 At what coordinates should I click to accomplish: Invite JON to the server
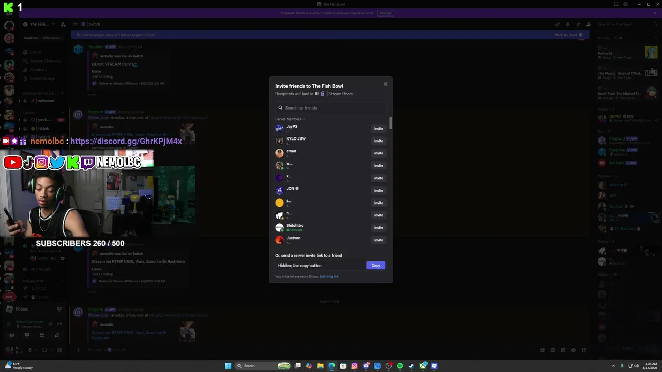(x=379, y=191)
